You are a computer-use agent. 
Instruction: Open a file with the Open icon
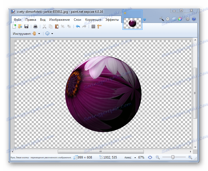coord(20,26)
